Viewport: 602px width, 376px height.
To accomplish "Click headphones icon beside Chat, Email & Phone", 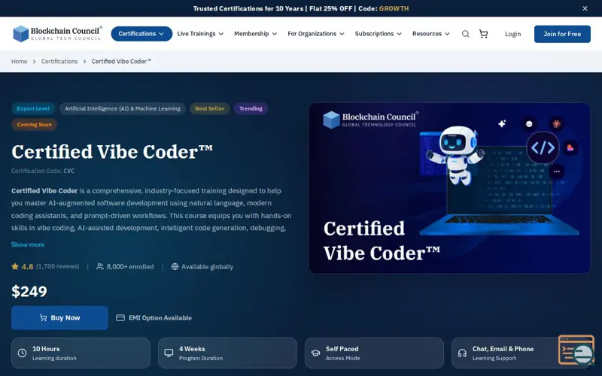I will (x=462, y=353).
